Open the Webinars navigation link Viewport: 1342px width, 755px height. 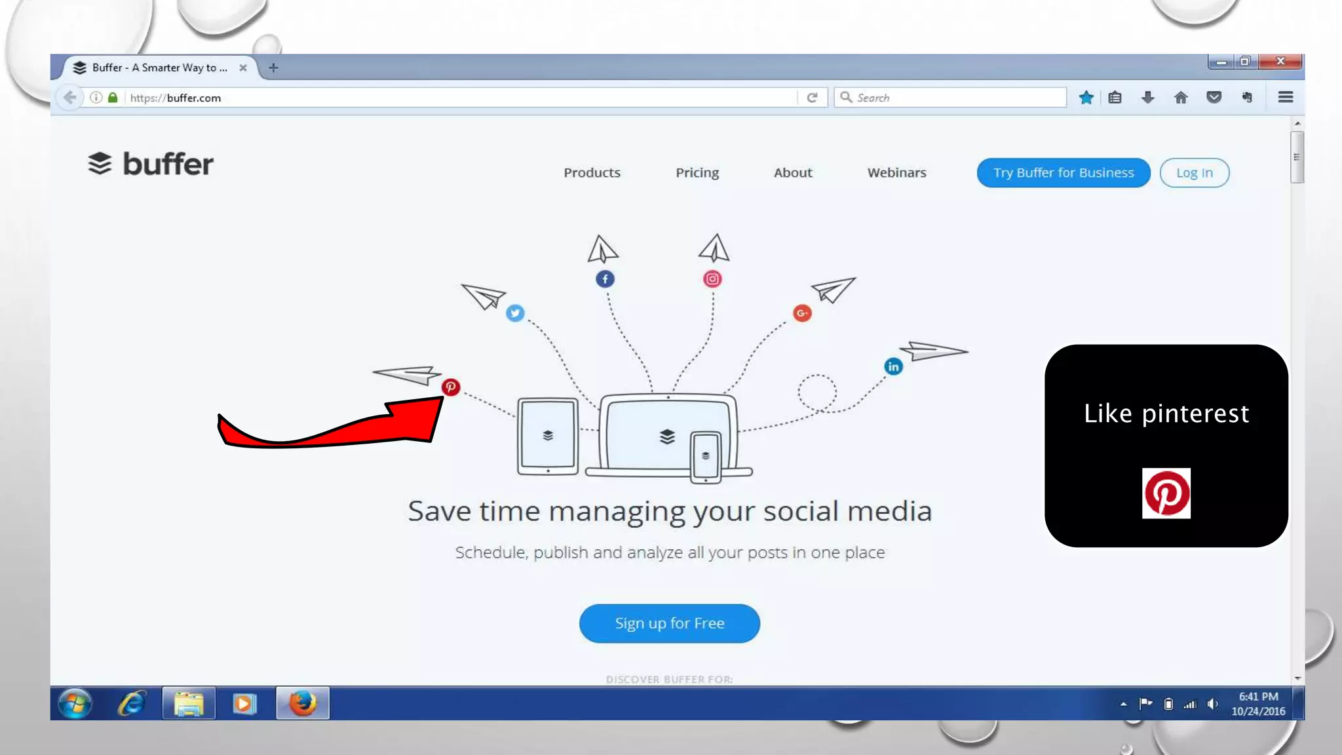coord(896,172)
